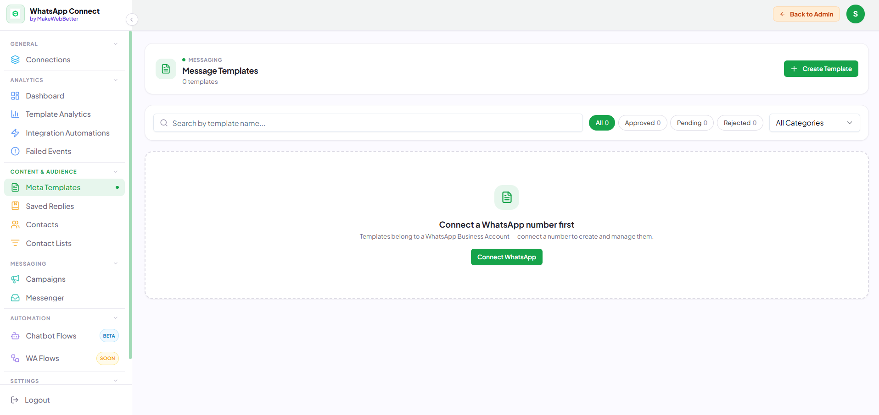Click the by MakeWebBetter link
The image size is (879, 415).
[x=54, y=19]
